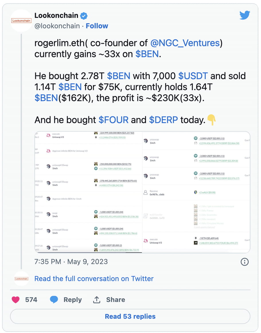Click the reply speech bubble icon
The image size is (261, 333).
pyautogui.click(x=54, y=300)
